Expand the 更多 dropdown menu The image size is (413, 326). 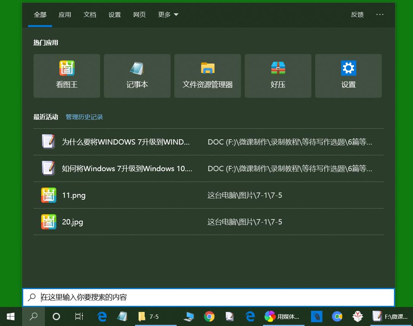(167, 15)
